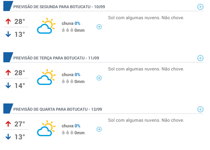Click Monday's red max temperature arrow

8,21
